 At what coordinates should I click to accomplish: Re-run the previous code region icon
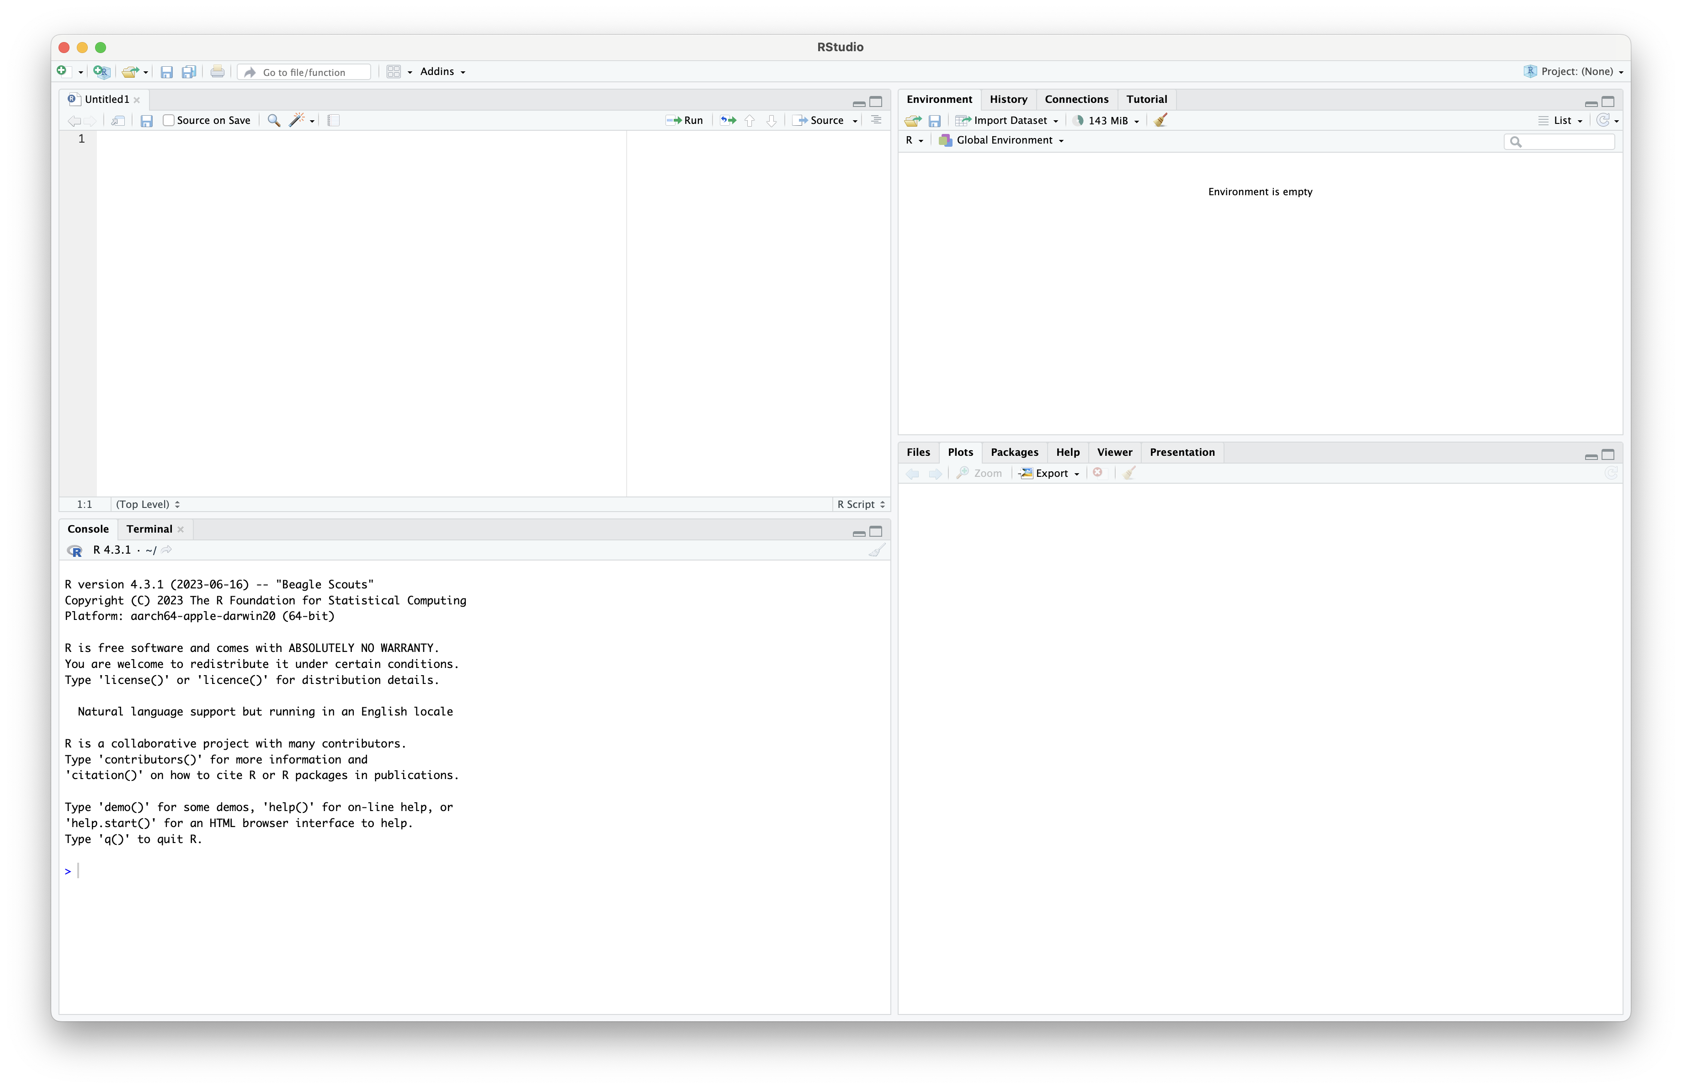pos(728,120)
